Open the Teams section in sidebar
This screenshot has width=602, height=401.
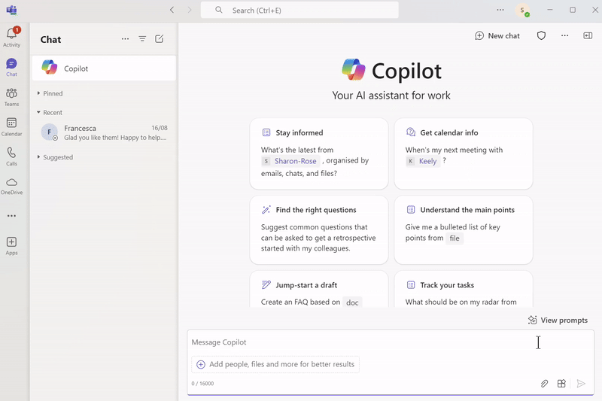click(11, 97)
